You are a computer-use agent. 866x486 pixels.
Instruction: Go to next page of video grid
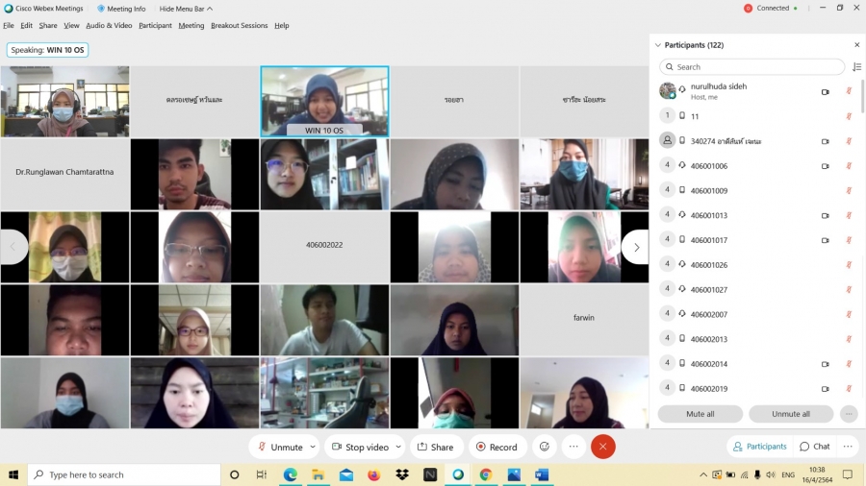635,247
